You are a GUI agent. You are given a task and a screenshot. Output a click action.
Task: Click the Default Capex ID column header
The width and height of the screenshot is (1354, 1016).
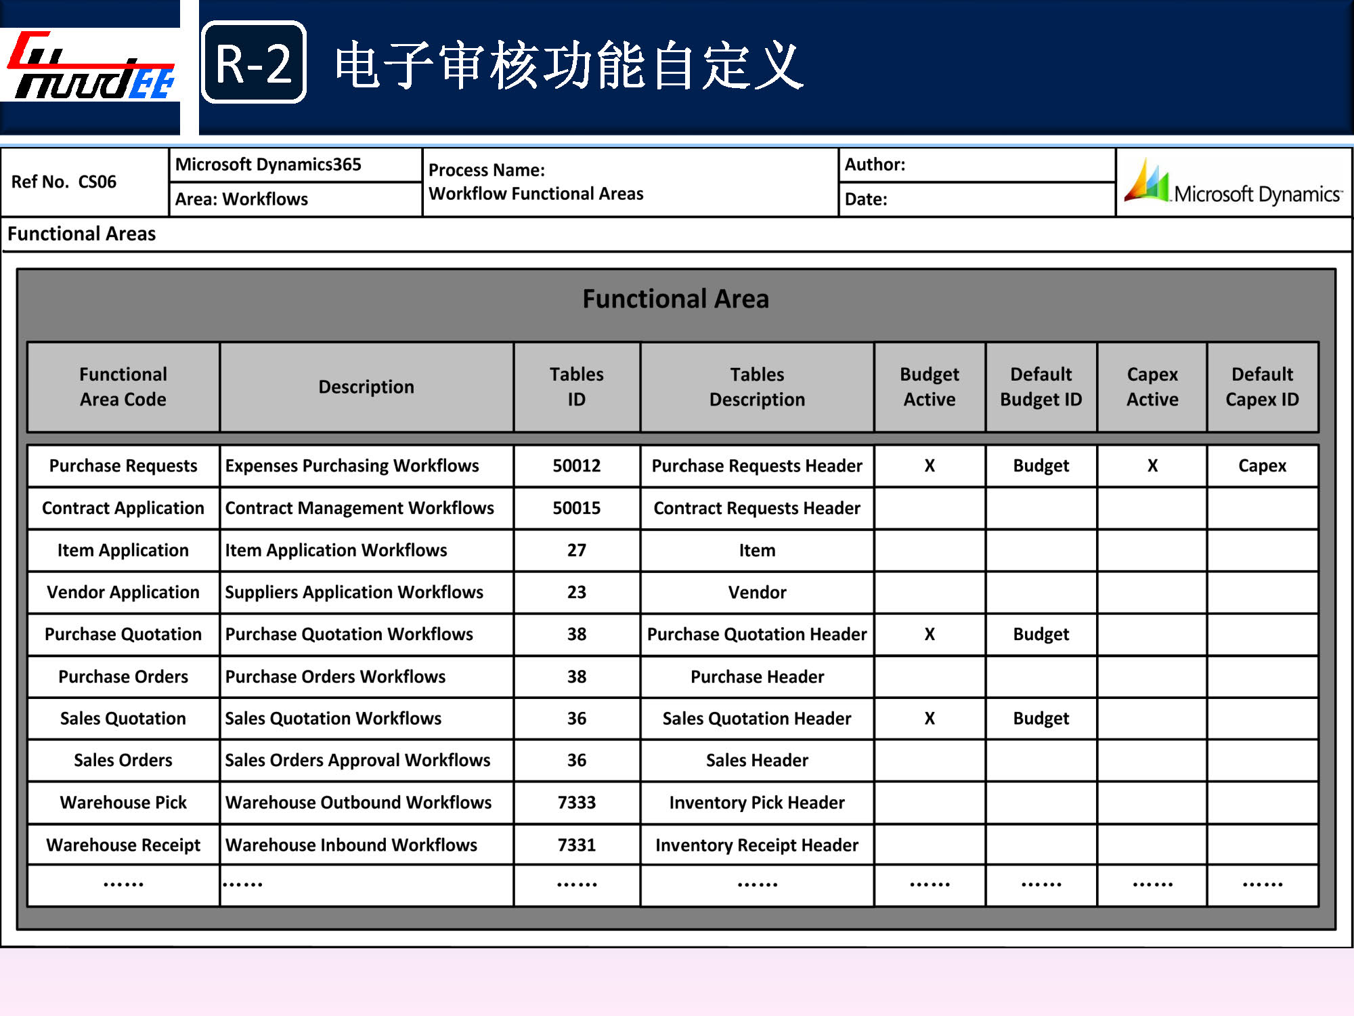click(x=1262, y=387)
